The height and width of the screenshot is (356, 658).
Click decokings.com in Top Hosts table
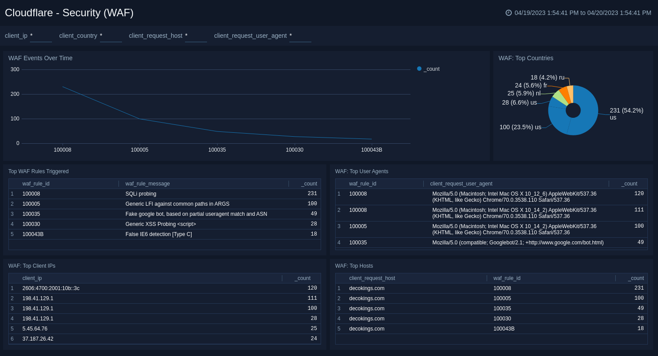click(367, 288)
